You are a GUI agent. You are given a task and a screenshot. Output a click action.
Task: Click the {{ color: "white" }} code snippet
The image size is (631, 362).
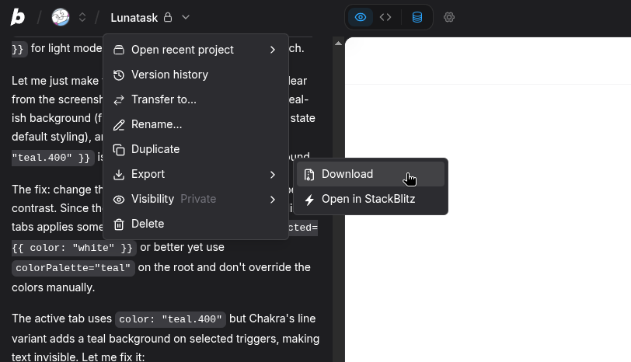click(x=74, y=248)
